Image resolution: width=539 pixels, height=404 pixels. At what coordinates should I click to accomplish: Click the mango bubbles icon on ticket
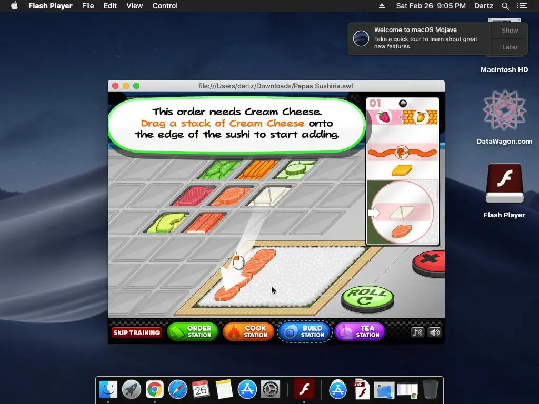[421, 117]
